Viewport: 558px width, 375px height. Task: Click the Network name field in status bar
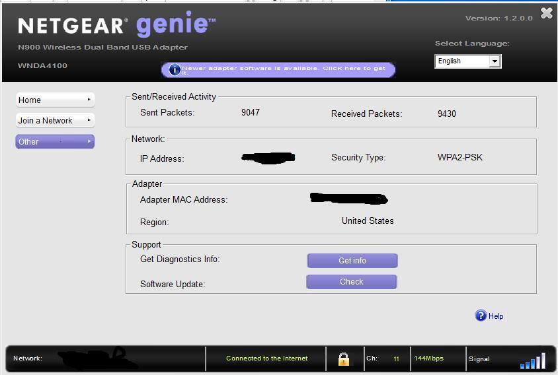99,358
